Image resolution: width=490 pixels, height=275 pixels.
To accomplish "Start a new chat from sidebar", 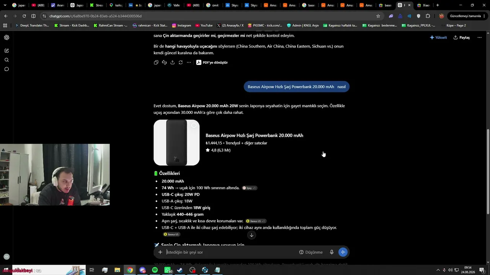I will (7, 50).
